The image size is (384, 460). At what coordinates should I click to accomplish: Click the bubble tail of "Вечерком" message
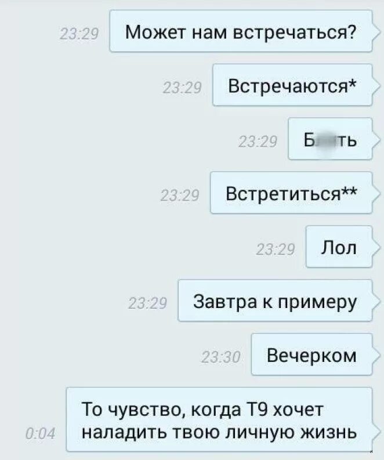376,355
